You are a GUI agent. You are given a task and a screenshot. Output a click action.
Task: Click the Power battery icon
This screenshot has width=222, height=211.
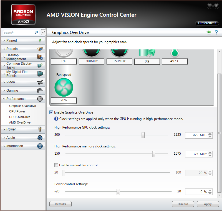(x=40, y=129)
